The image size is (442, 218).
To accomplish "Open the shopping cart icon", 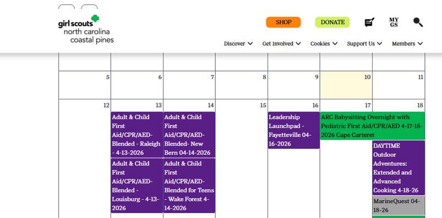I will (x=369, y=22).
